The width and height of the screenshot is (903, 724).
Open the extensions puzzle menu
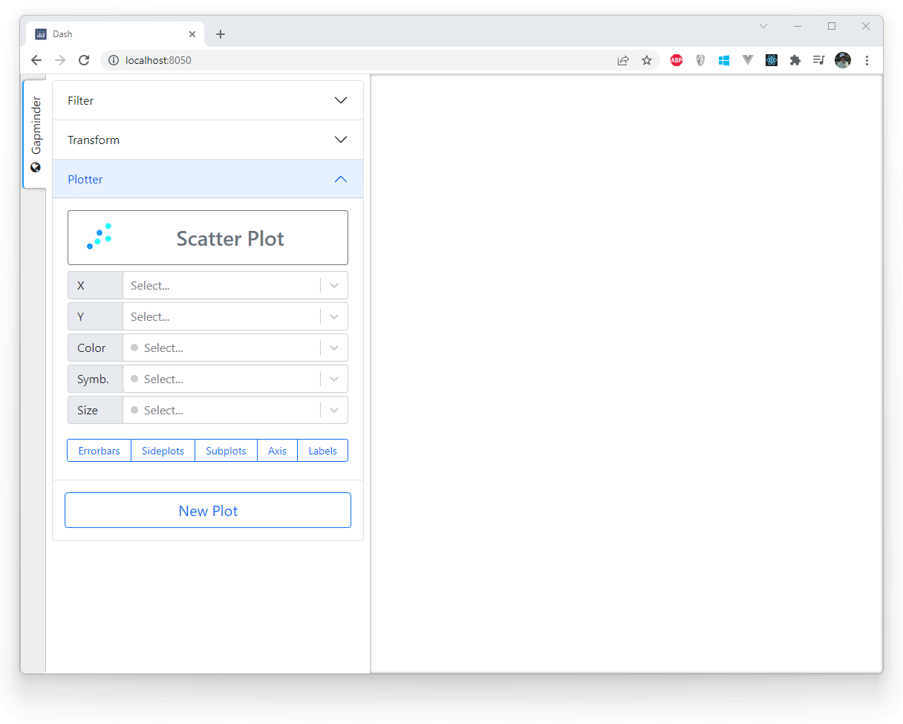click(795, 60)
